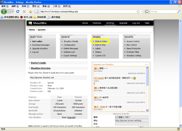
Task: Open Date & Time settings
Action: pyautogui.click(x=100, y=45)
